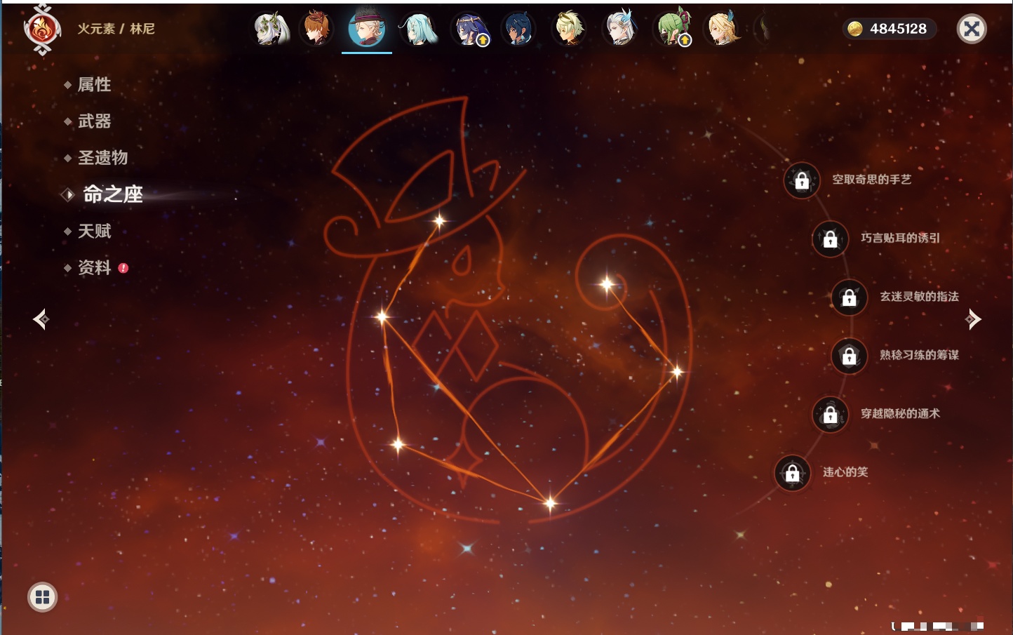This screenshot has width=1013, height=635.
Task: Click the lock icon for 巧言贴耳的诱引
Action: [x=831, y=239]
